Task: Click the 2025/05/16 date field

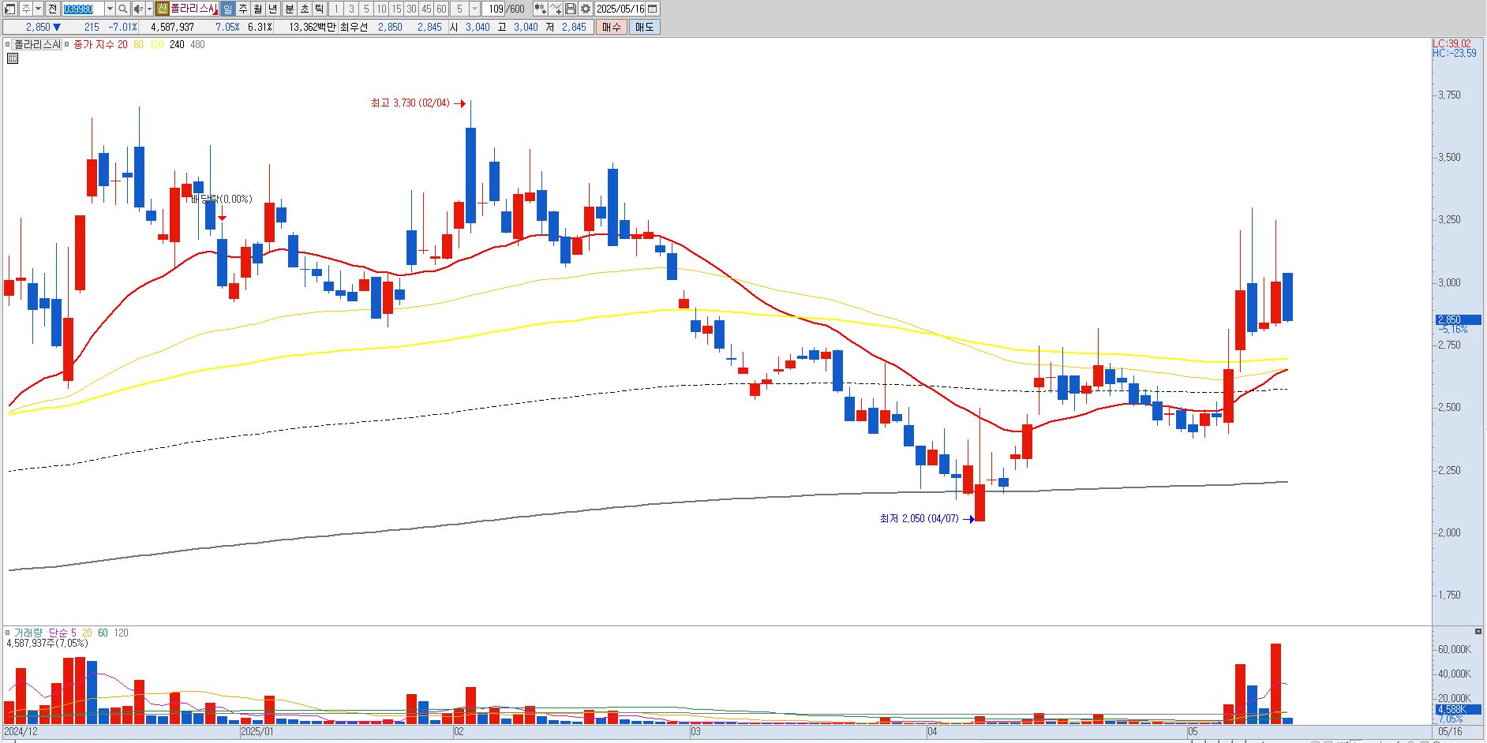Action: pyautogui.click(x=620, y=9)
